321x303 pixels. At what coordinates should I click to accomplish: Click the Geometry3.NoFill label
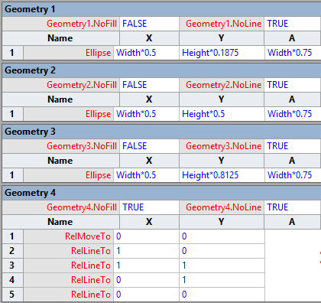coord(82,146)
